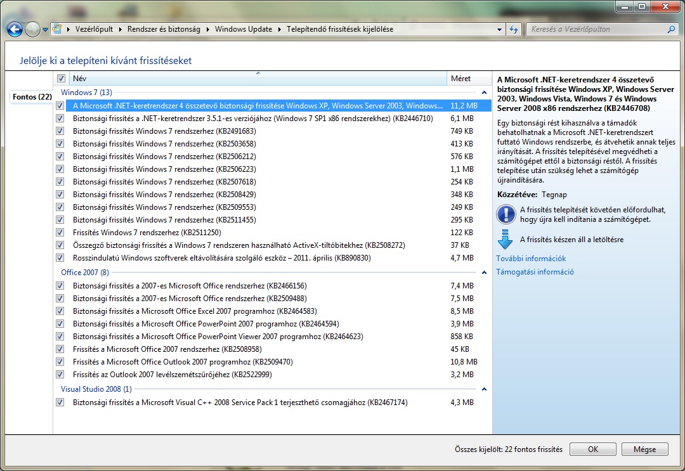
Task: Uncheck Rosszindulatú szoftverek KB890830 checkbox
Action: [60, 257]
